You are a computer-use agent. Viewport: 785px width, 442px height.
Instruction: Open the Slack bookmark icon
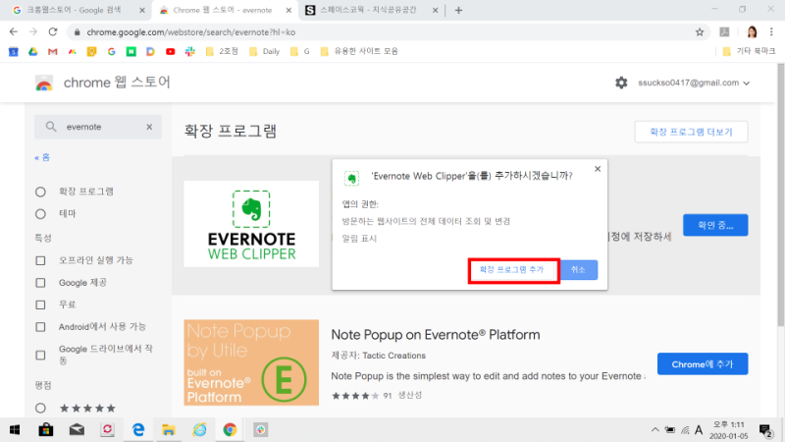click(189, 52)
